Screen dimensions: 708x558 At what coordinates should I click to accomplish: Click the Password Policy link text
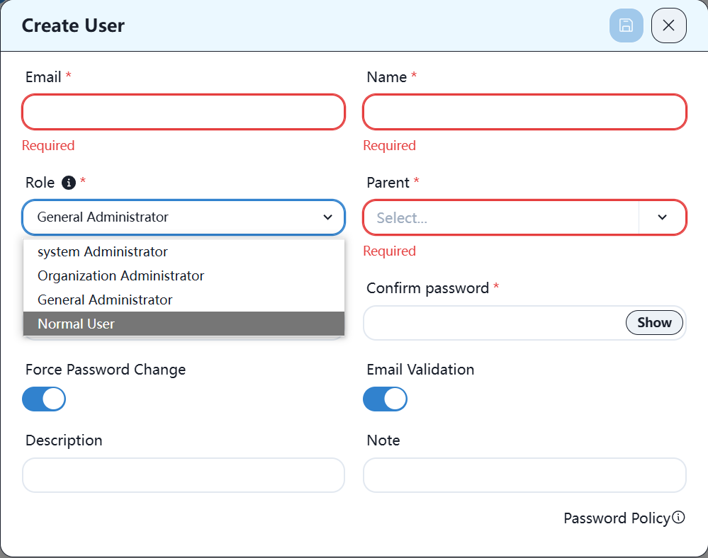pyautogui.click(x=616, y=518)
